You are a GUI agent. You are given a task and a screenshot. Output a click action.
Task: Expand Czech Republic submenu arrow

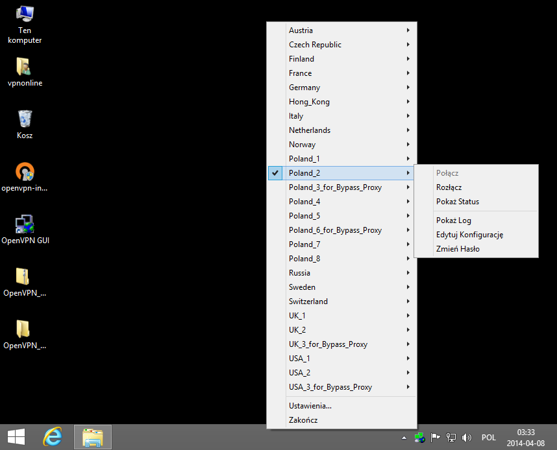pyautogui.click(x=408, y=44)
